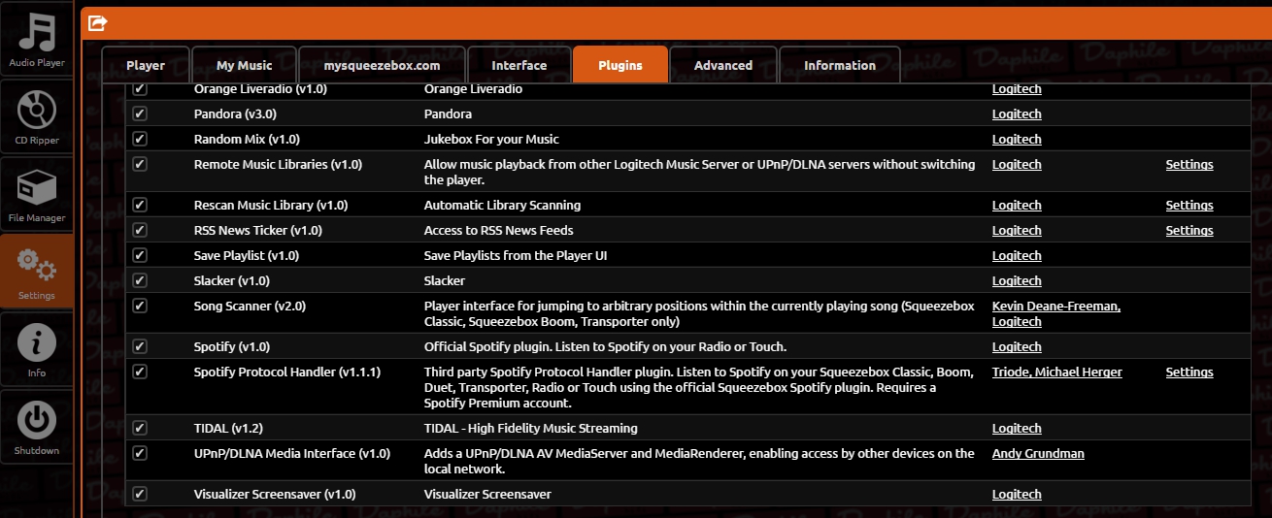The image size is (1272, 518).
Task: Toggle the Slacker plugin checkbox
Action: 140,280
